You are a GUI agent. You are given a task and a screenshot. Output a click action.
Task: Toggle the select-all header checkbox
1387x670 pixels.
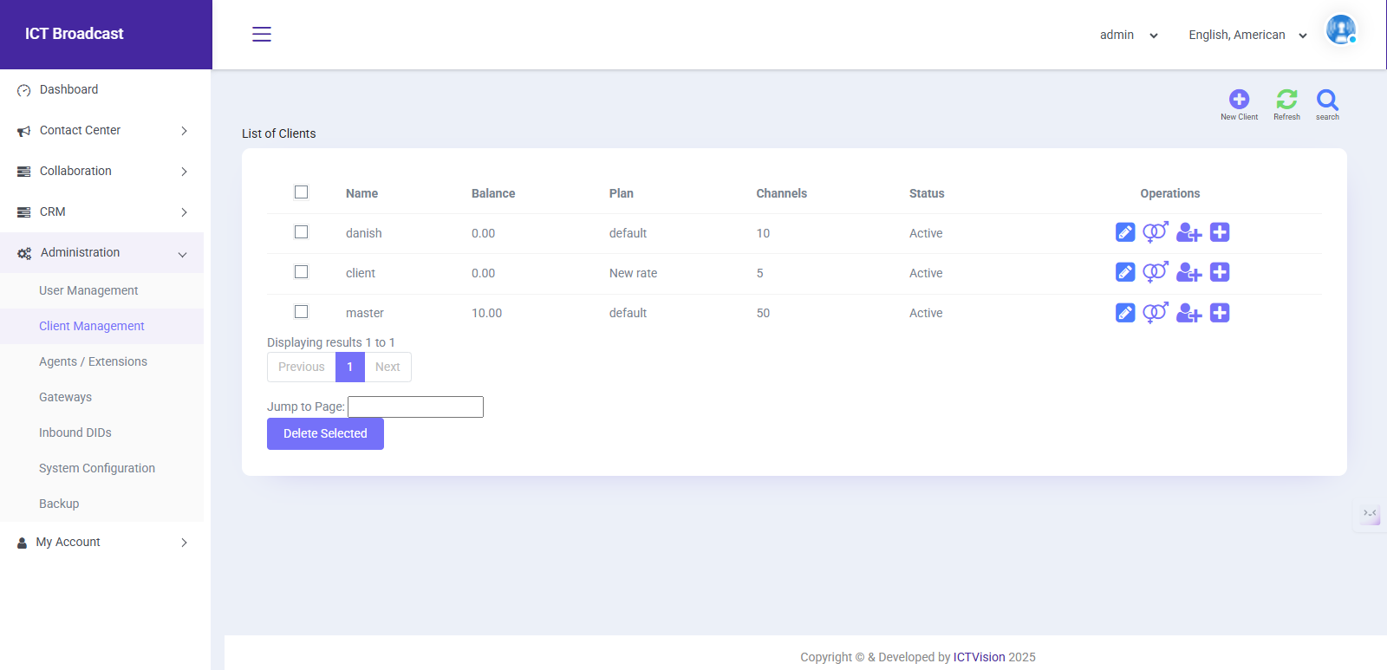click(301, 192)
